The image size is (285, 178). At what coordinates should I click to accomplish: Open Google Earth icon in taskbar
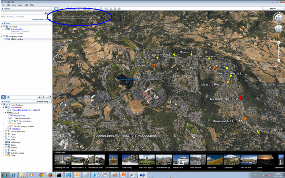coord(142,175)
